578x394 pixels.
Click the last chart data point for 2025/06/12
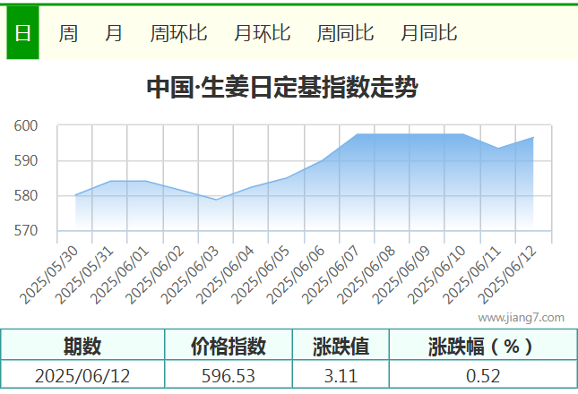pyautogui.click(x=533, y=137)
